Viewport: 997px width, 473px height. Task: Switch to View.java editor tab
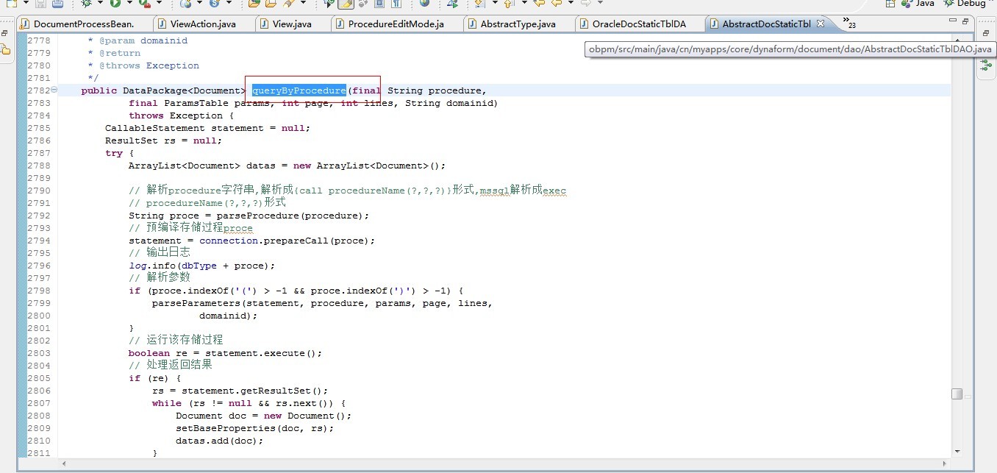coord(292,24)
